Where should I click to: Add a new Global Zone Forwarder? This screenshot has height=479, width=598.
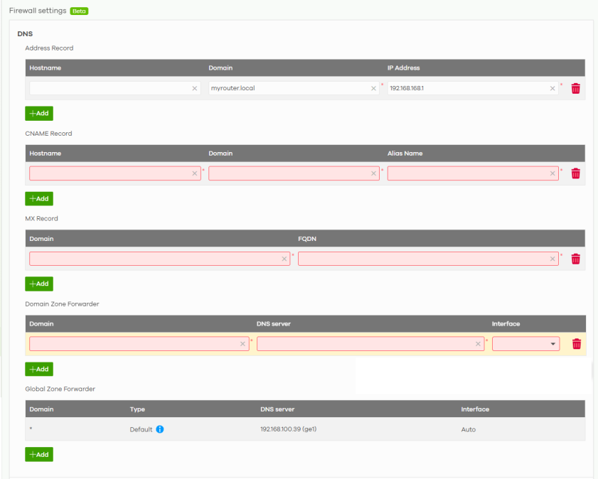(x=39, y=454)
